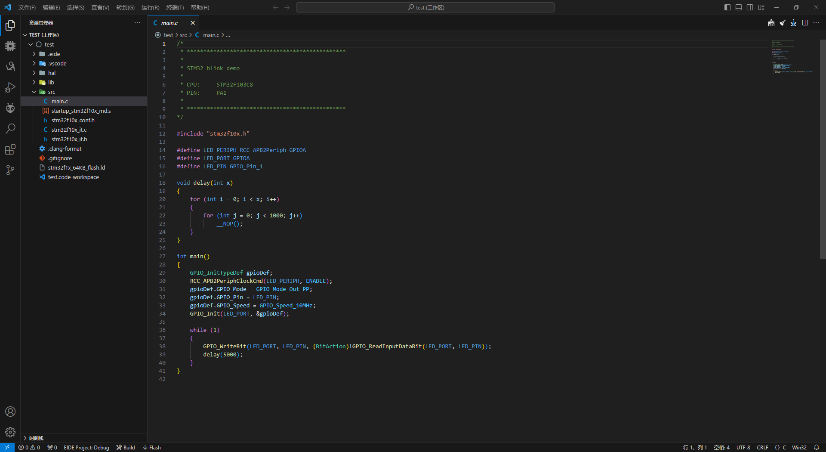The width and height of the screenshot is (826, 452).
Task: Open stm32f10x_conf.h file
Action: click(x=84, y=120)
